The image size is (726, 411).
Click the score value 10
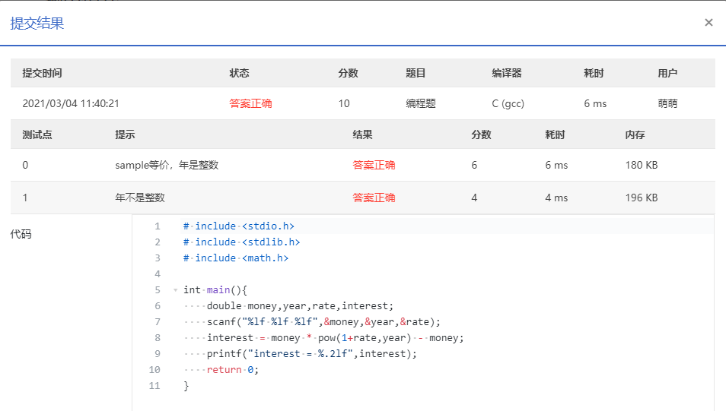[344, 103]
